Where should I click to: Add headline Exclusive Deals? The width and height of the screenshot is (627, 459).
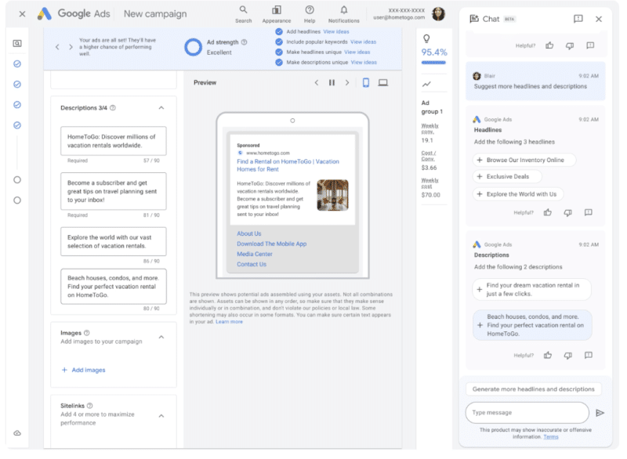[x=507, y=176]
